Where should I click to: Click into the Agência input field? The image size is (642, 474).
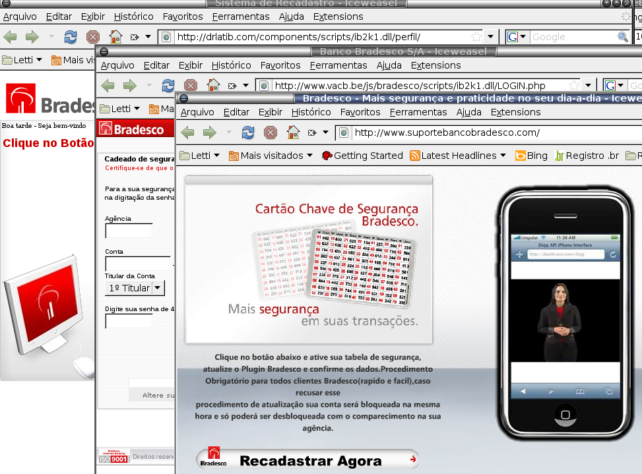coord(129,231)
